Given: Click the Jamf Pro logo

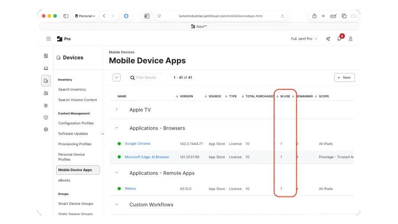Looking at the screenshot, I should (64, 39).
